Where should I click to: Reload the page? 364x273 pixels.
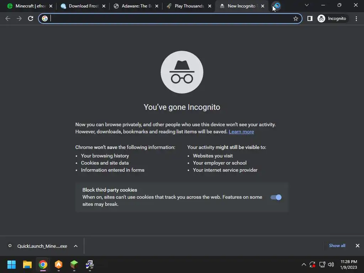tap(31, 18)
